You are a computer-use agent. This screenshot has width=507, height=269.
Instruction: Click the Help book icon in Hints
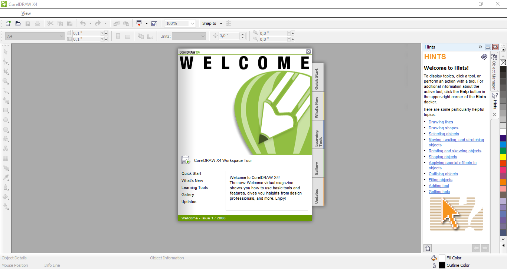coord(484,57)
